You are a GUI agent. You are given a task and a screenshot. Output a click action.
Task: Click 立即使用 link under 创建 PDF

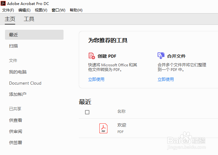(x=96, y=79)
